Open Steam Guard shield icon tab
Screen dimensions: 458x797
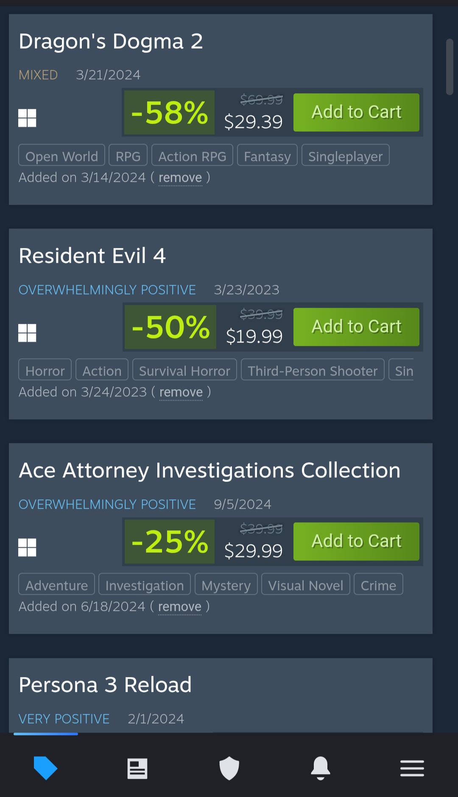(x=229, y=768)
